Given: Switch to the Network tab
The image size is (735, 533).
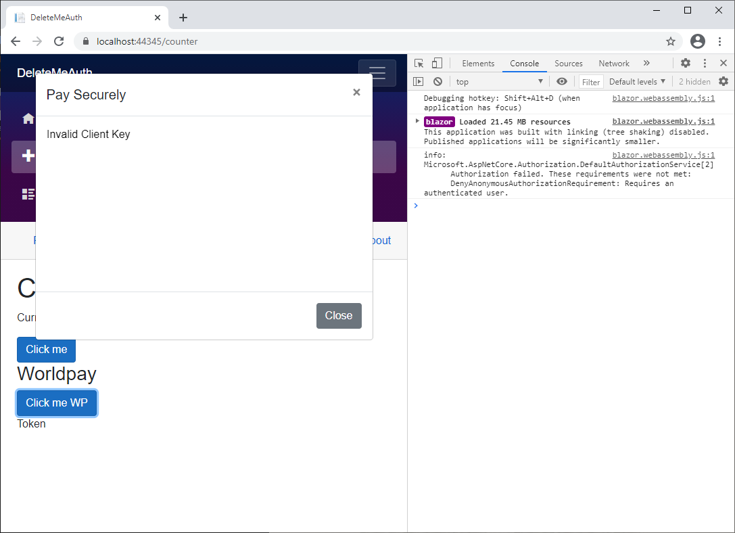Looking at the screenshot, I should (613, 63).
